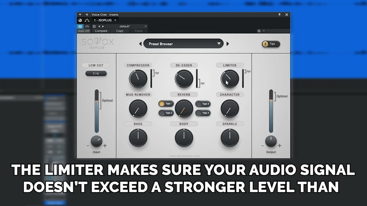The width and height of the screenshot is (367, 206).
Task: Click the Paste button
Action: pyautogui.click(x=138, y=31)
